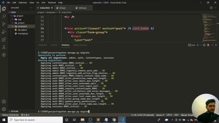Image resolution: width=219 pixels, height=123 pixels.
Task: Collapse the top-level project folder
Action: 21,16
